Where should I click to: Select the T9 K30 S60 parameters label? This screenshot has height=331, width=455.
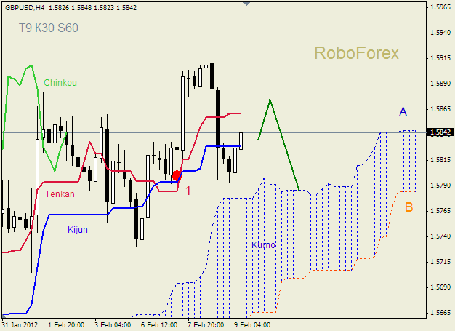(x=49, y=28)
